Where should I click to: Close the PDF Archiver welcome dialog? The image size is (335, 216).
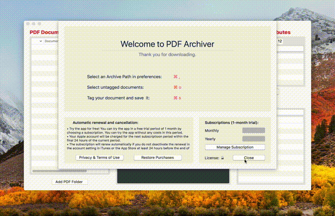click(x=249, y=158)
